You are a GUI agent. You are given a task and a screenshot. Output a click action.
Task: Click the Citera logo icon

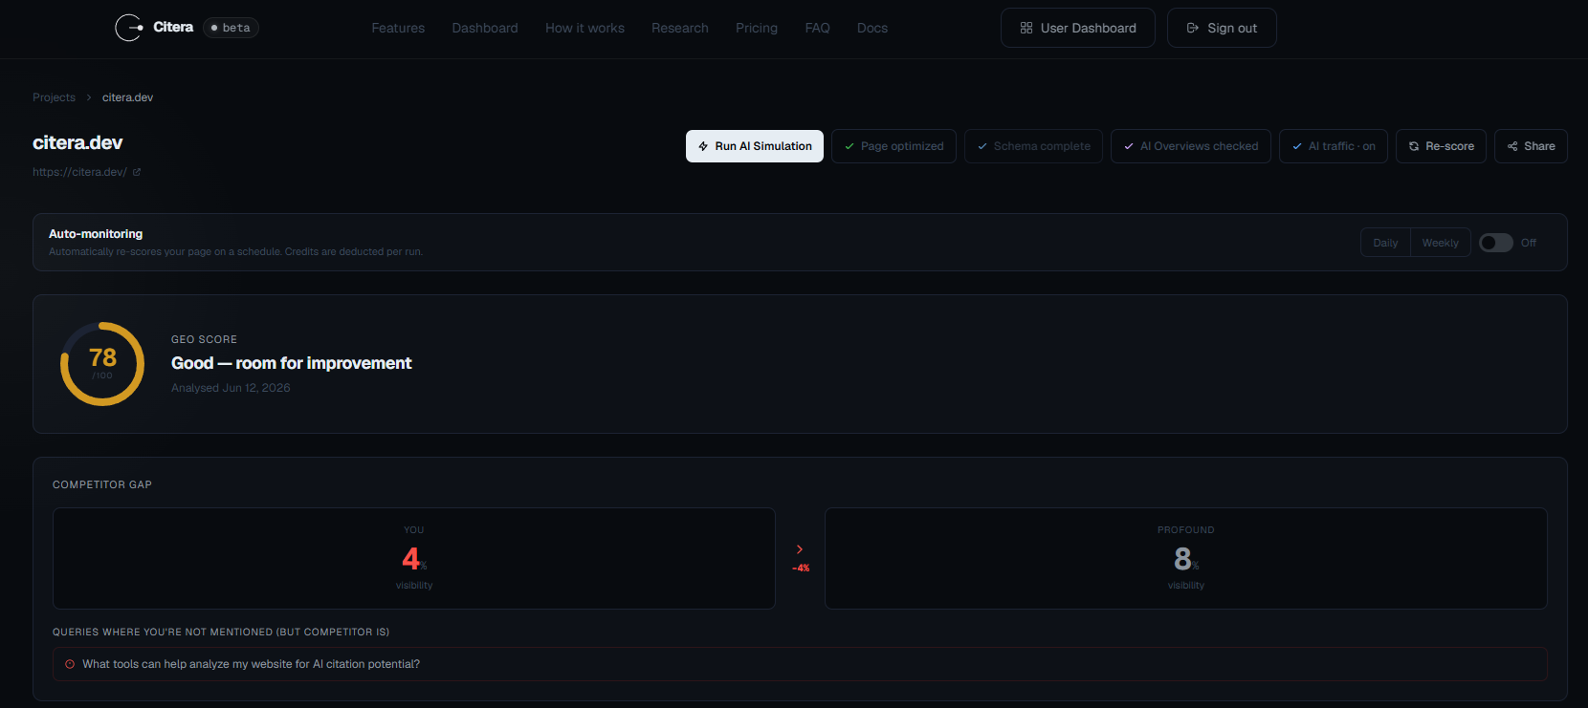click(x=129, y=28)
